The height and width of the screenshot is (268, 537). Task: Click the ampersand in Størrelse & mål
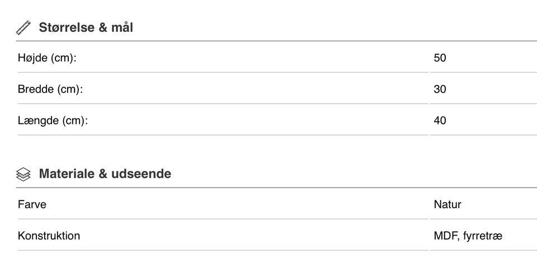[102, 27]
